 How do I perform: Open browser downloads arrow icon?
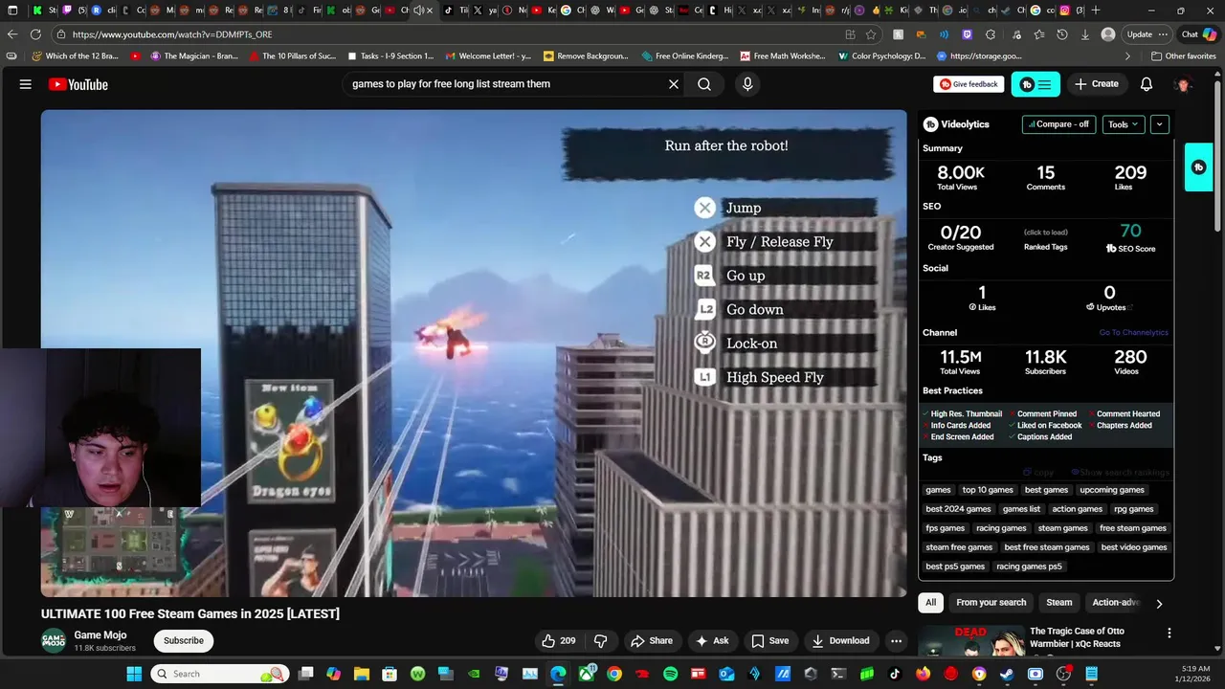click(1084, 34)
